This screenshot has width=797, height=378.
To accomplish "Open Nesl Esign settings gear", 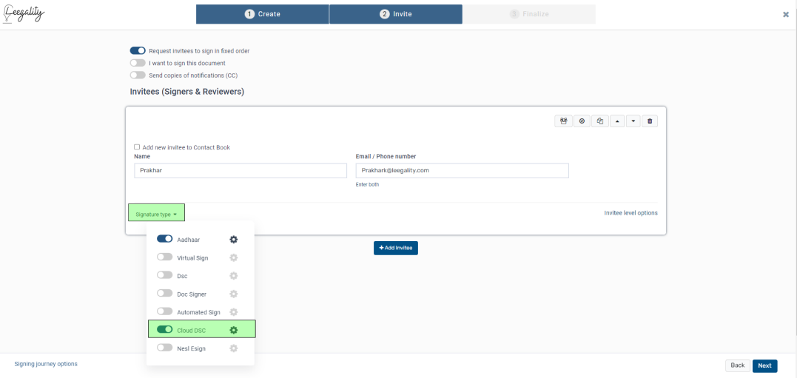I will [233, 348].
